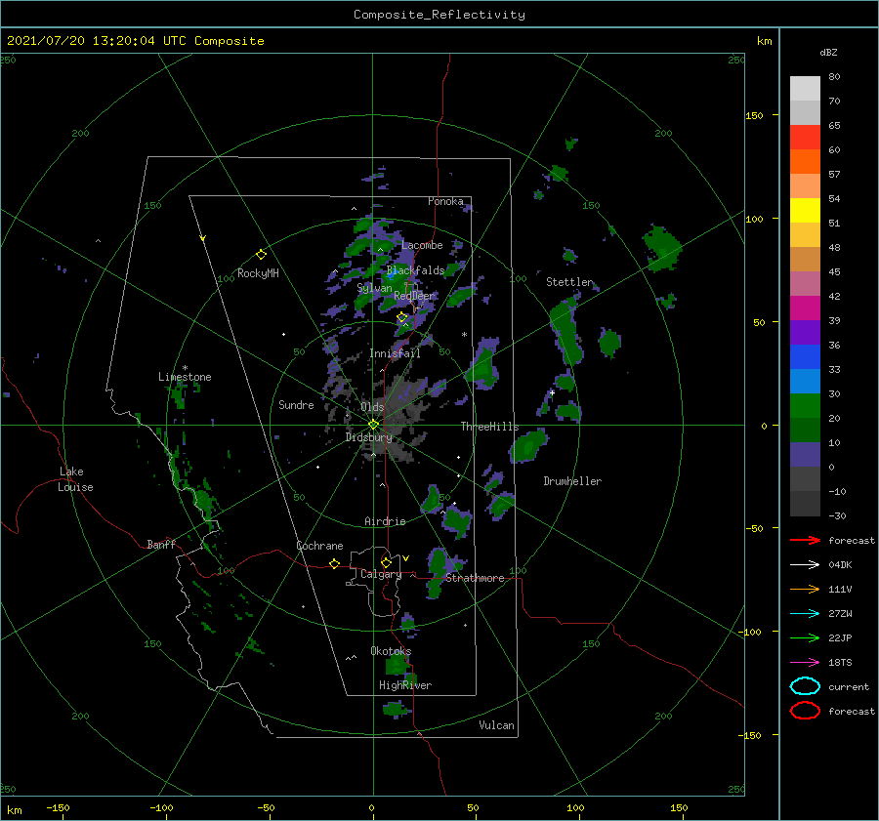Click the large green echo northeast of Stettler
The width and height of the screenshot is (879, 821).
[661, 247]
